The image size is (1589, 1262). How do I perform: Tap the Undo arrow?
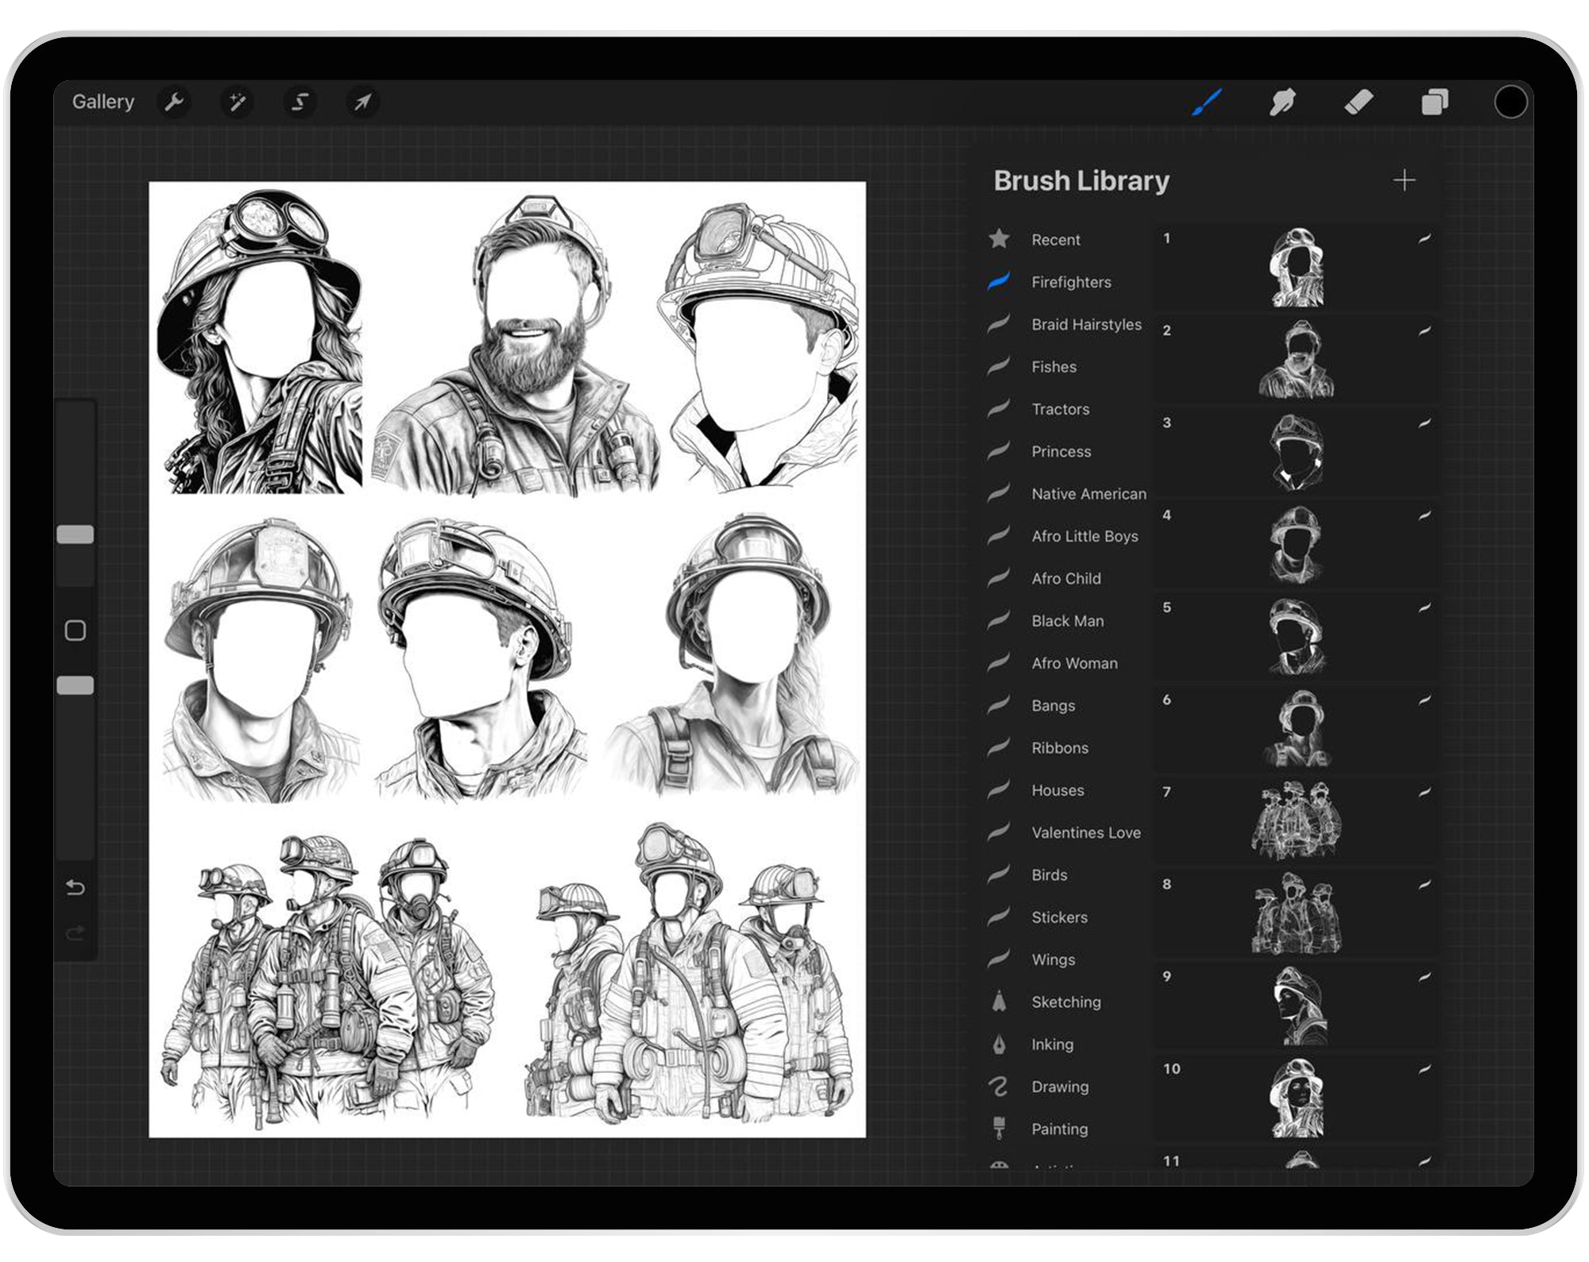point(77,888)
